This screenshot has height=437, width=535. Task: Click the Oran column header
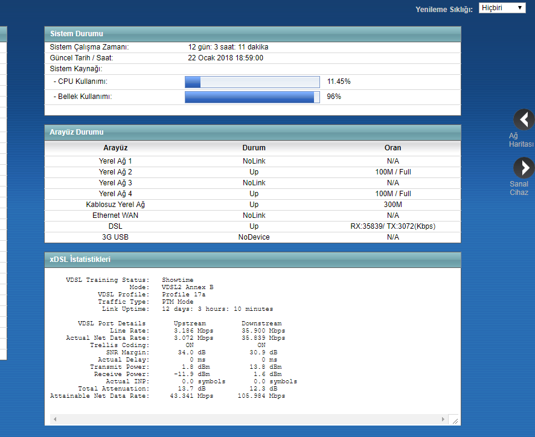click(392, 148)
